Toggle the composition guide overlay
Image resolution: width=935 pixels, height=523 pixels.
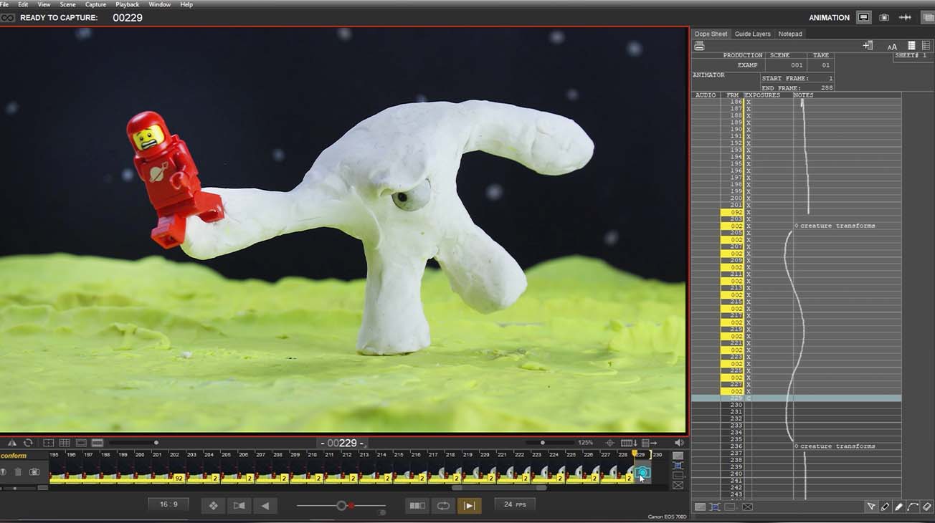(x=48, y=443)
